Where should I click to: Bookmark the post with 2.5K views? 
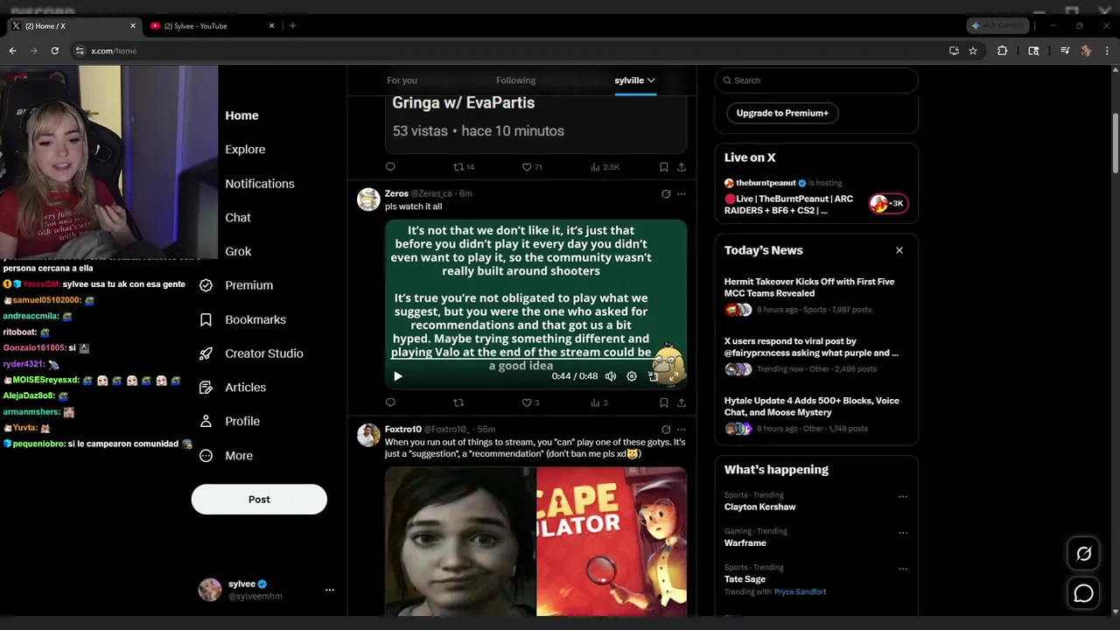(664, 167)
